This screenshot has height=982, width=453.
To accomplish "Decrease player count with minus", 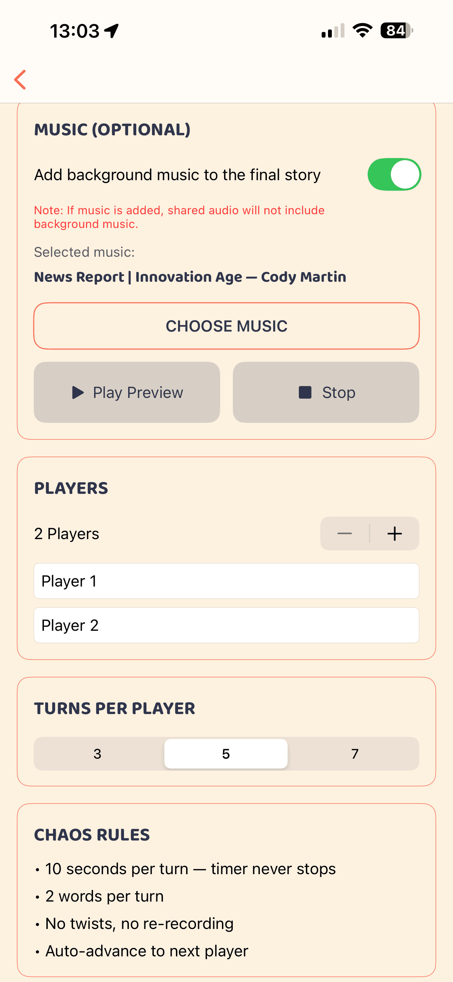I will [345, 533].
